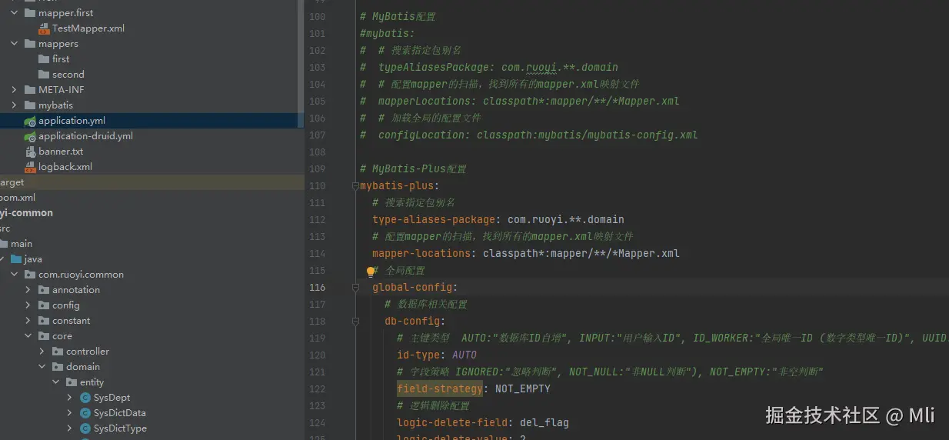Click line number 100 in the gutter
Screen dimensions: 949x440
317,16
